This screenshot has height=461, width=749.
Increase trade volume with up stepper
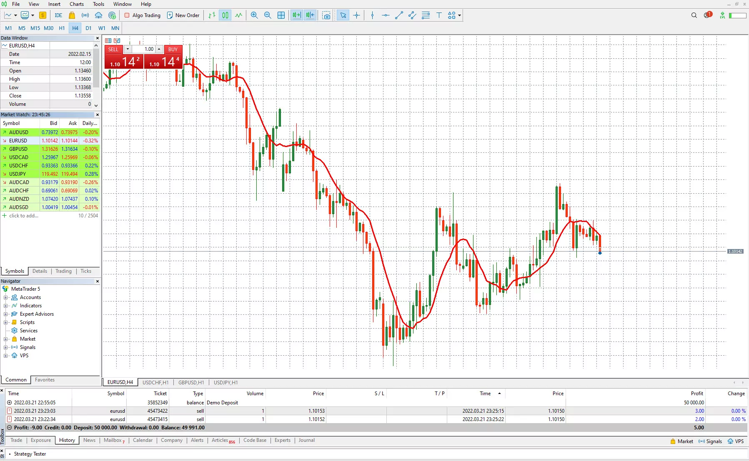click(159, 49)
